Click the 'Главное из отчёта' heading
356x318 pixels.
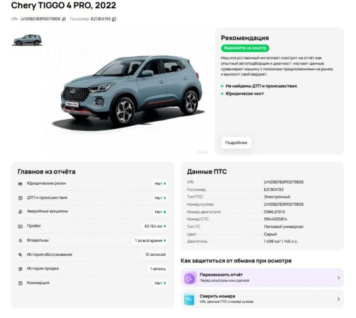pos(47,172)
